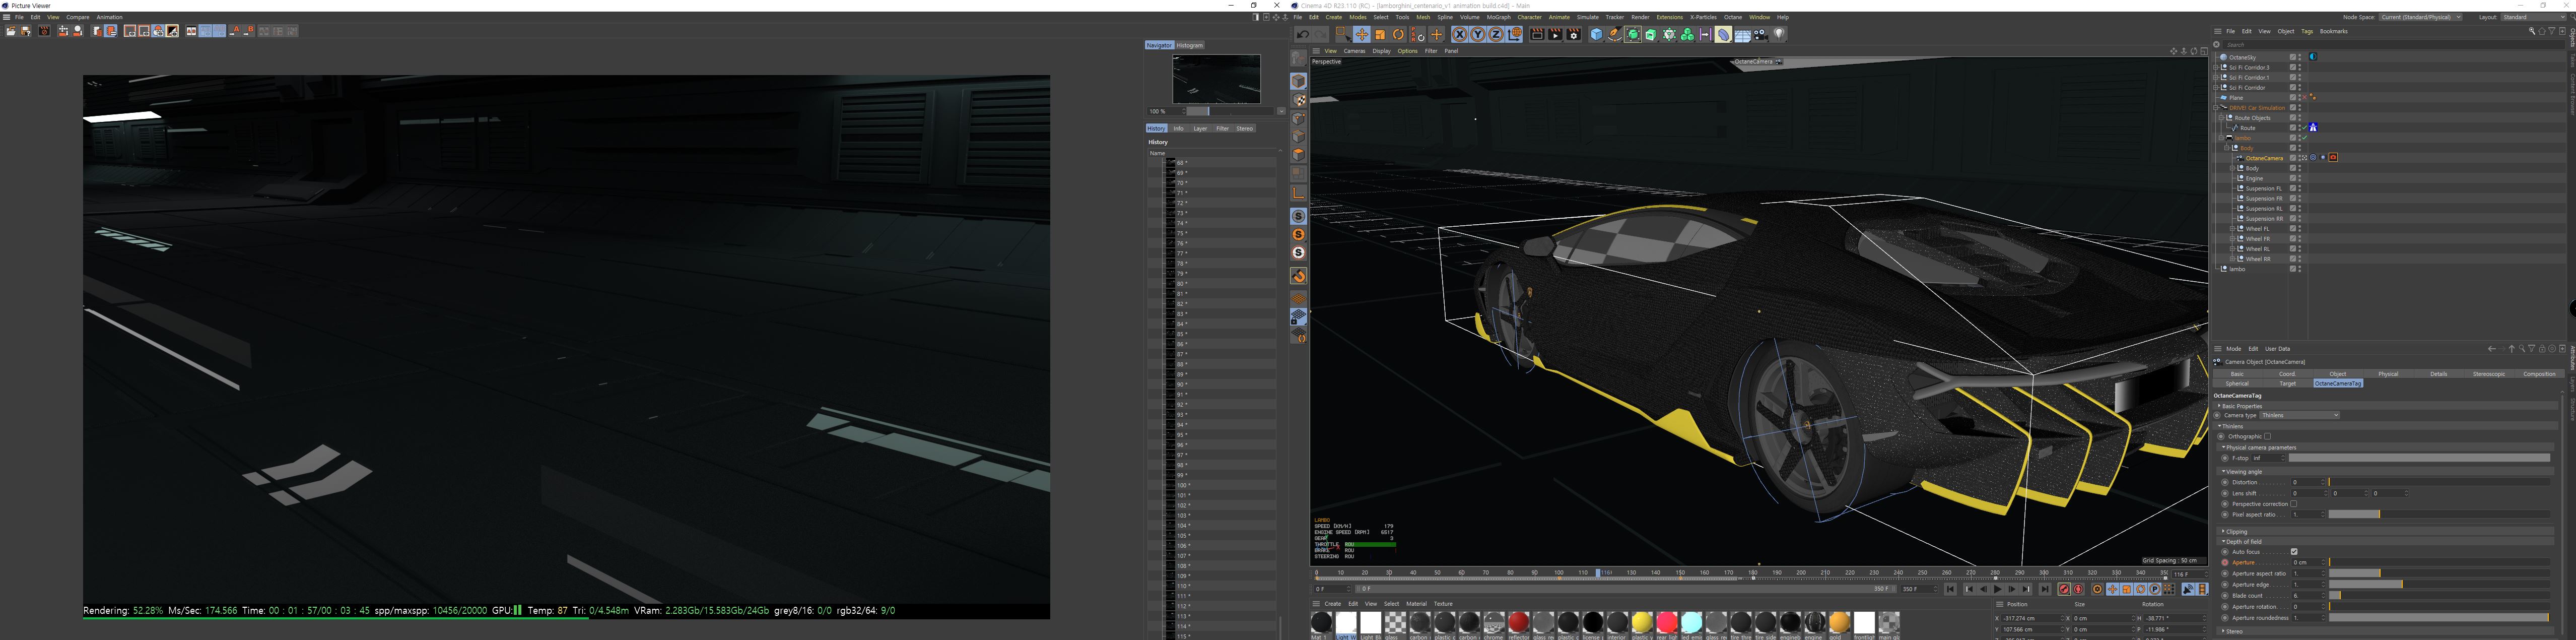Click Go to Start of timeline button
The image size is (2576, 640).
tap(1950, 589)
